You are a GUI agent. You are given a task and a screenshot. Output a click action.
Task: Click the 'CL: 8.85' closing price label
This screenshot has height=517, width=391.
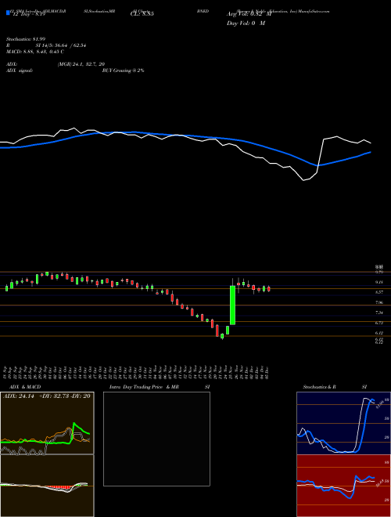click(x=142, y=14)
